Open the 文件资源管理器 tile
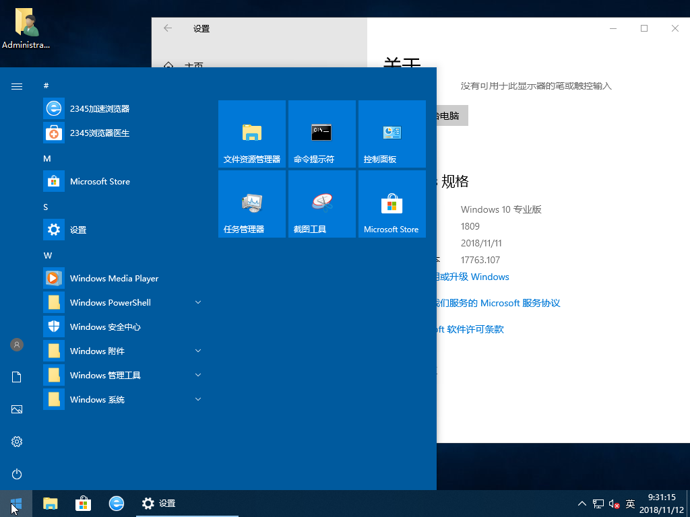The width and height of the screenshot is (690, 517). tap(252, 134)
